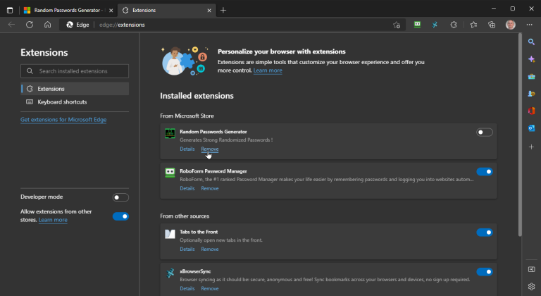541x296 pixels.
Task: Open the sidebar Microsoft 365 icon
Action: [531, 111]
